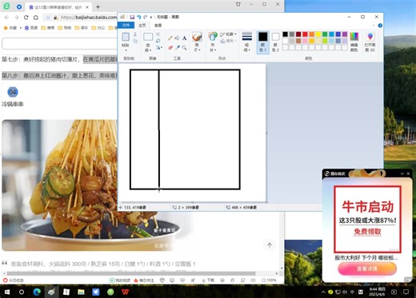Click the skewers food photo

(x=88, y=185)
